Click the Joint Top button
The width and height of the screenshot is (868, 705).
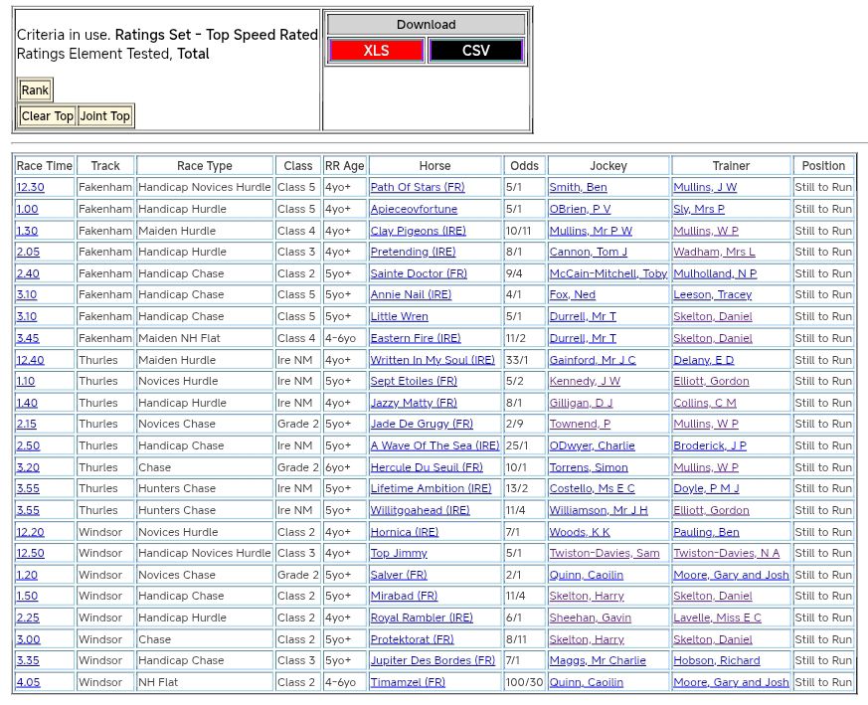105,116
